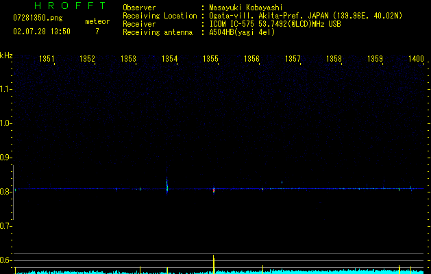Click the vertical meteor echo near 1354
Image resolution: width=431 pixels, height=274 pixels.
pyautogui.click(x=167, y=186)
